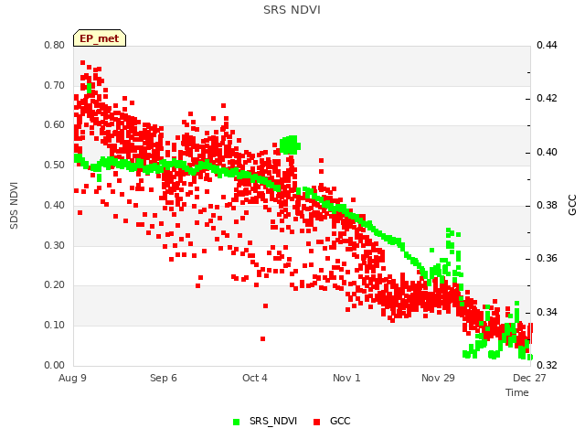This screenshot has width=585, height=439.
Task: Select the GCC legend label
Action: pyautogui.click(x=340, y=421)
